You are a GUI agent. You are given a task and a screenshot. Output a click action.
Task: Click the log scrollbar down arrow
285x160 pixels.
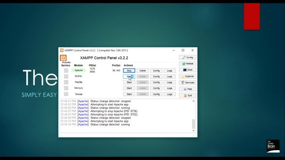(193, 130)
